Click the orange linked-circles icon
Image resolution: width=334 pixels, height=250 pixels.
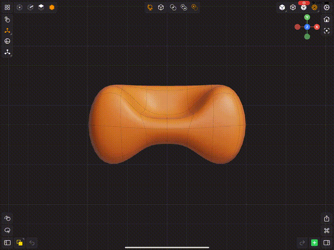tap(194, 7)
